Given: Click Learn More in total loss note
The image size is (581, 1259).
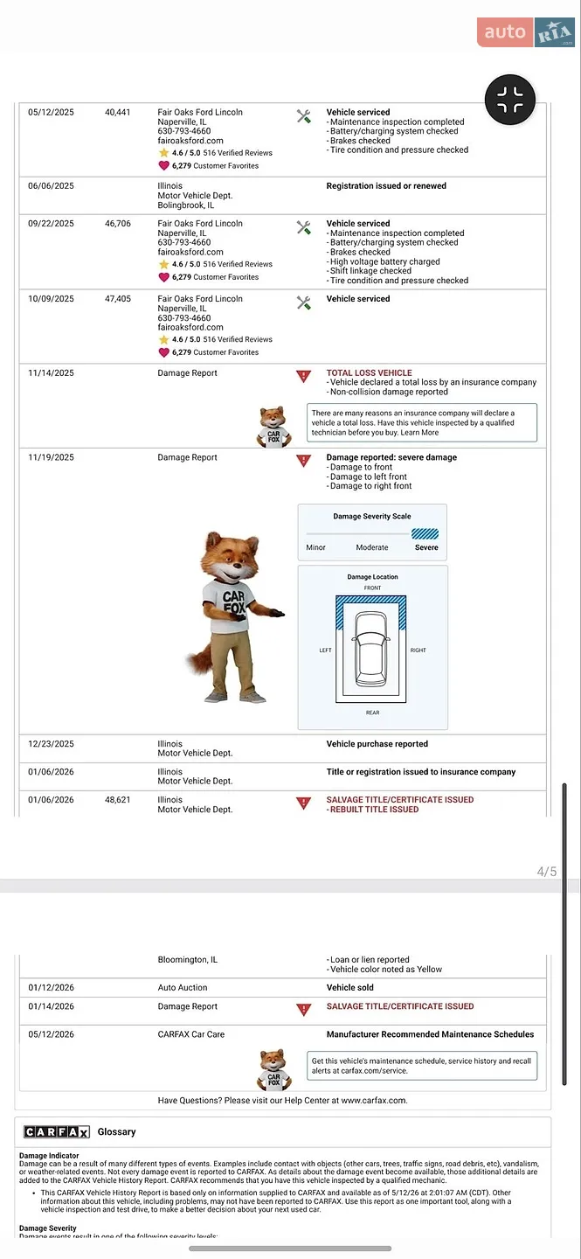Looking at the screenshot, I should 419,432.
